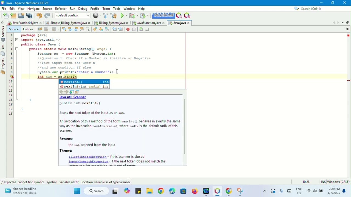This screenshot has height=197, width=351.
Task: Click the Comment lines icon
Action: pyautogui.click(x=141, y=29)
